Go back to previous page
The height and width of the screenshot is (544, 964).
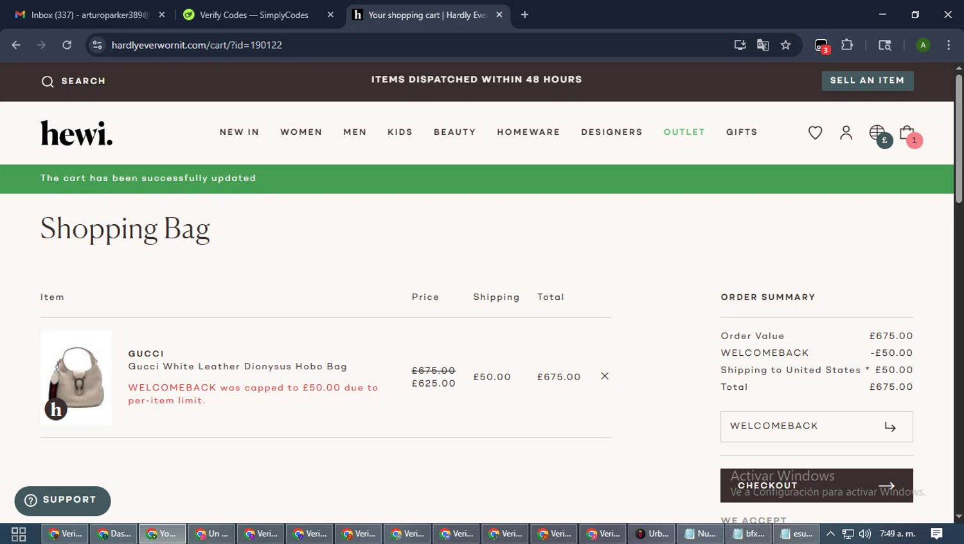(x=16, y=45)
